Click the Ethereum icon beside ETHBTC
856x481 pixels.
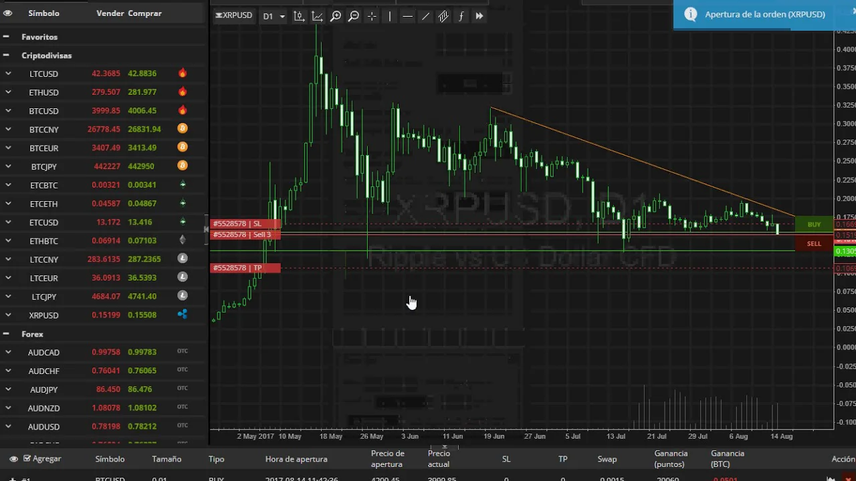[182, 240]
